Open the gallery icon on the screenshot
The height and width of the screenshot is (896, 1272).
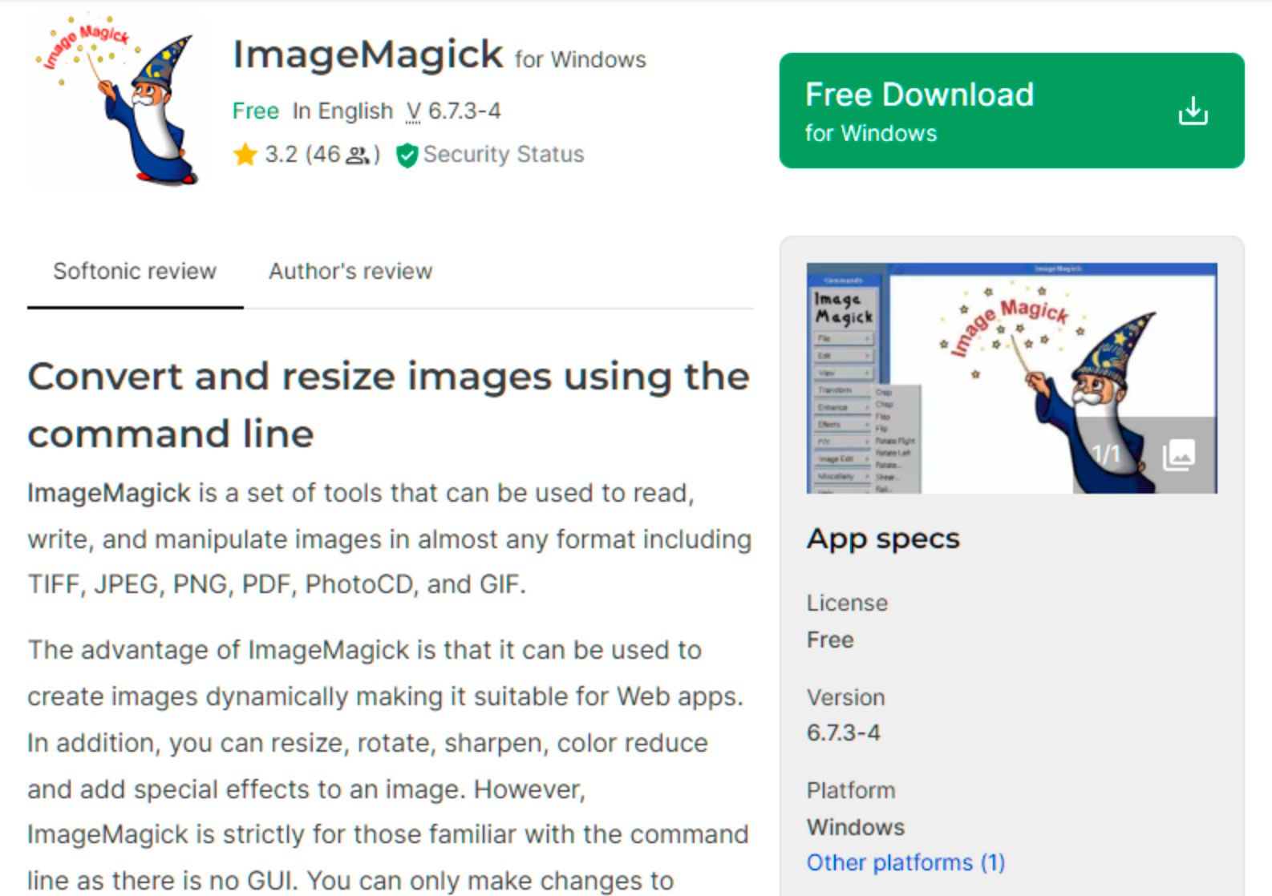pos(1179,454)
